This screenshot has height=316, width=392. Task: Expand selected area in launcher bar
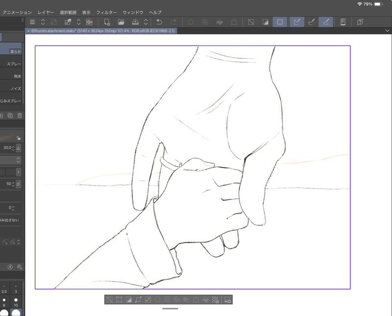(x=139, y=299)
